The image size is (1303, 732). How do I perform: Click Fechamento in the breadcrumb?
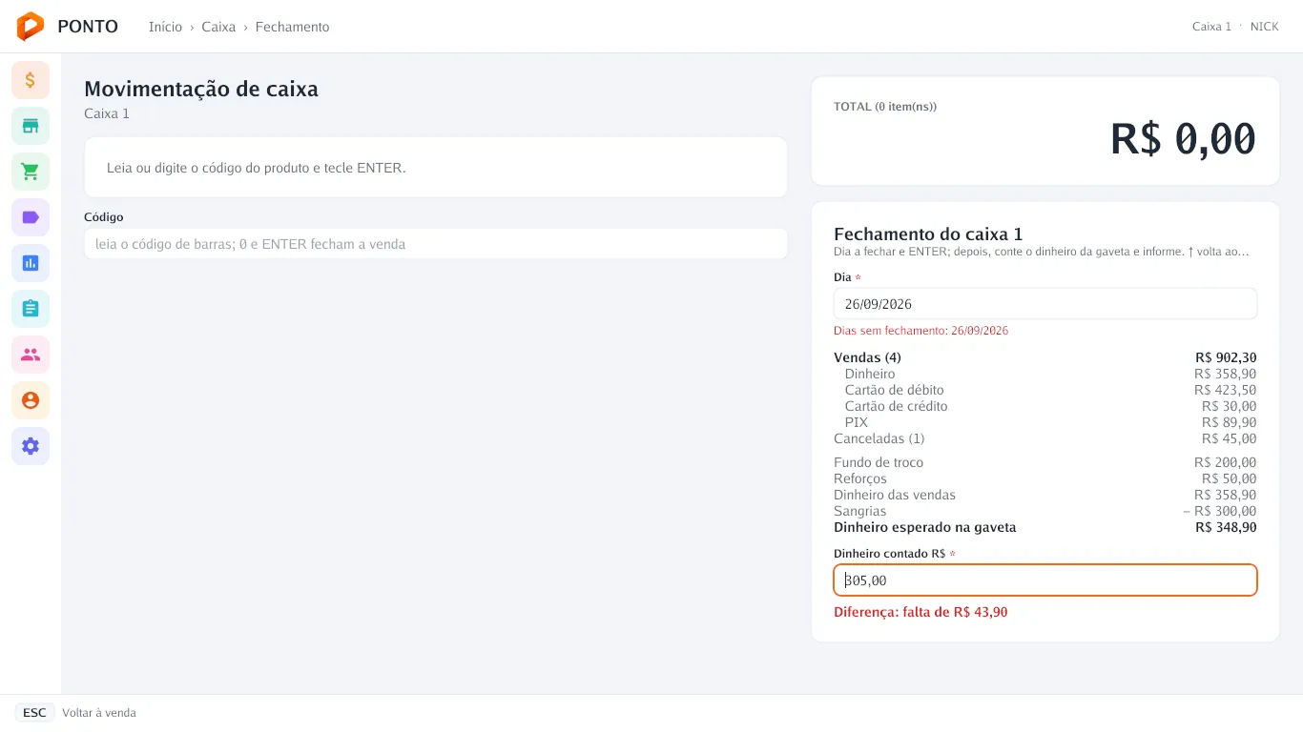(x=292, y=27)
